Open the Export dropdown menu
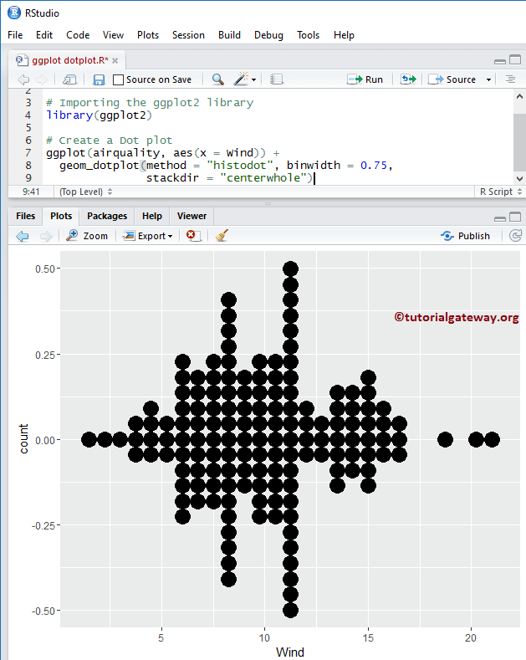Image resolution: width=526 pixels, height=660 pixels. 148,236
